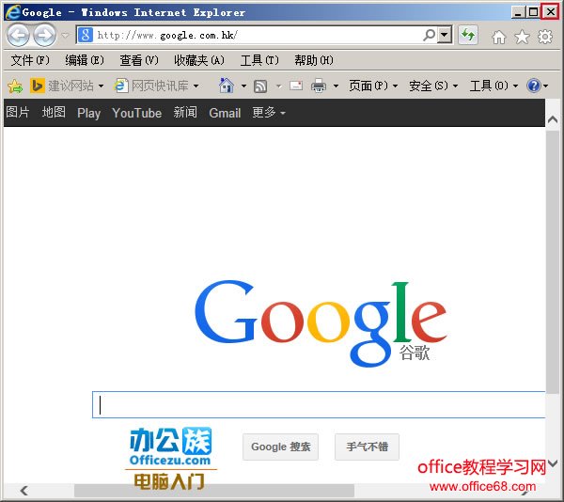Click the IE logo in title bar
Image resolution: width=564 pixels, height=502 pixels.
[x=12, y=12]
